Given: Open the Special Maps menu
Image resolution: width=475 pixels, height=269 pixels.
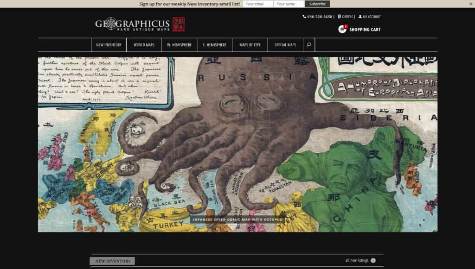Looking at the screenshot, I should [x=285, y=45].
